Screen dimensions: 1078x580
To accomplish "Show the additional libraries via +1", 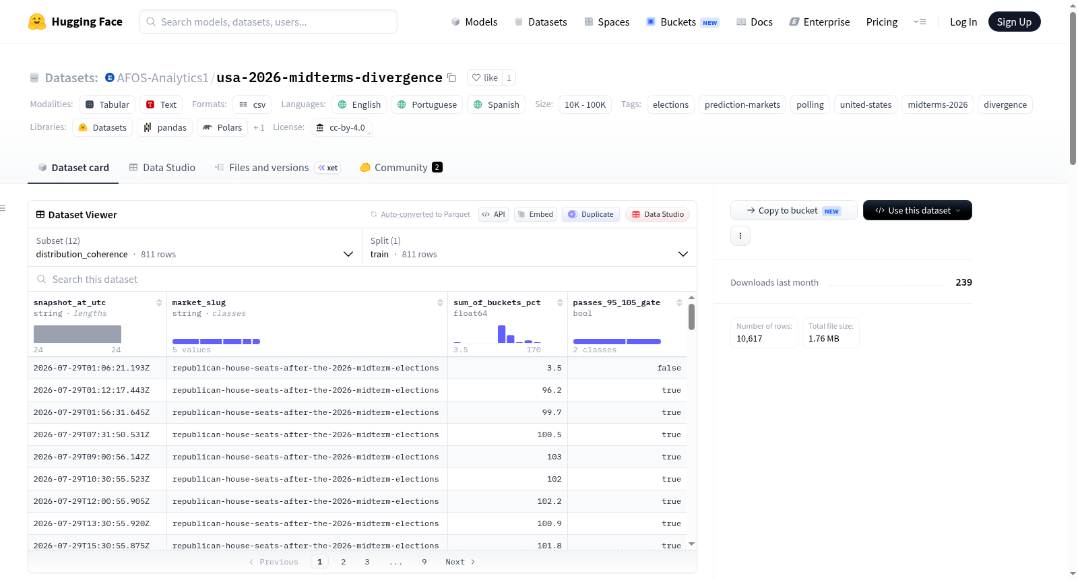I will tap(259, 127).
